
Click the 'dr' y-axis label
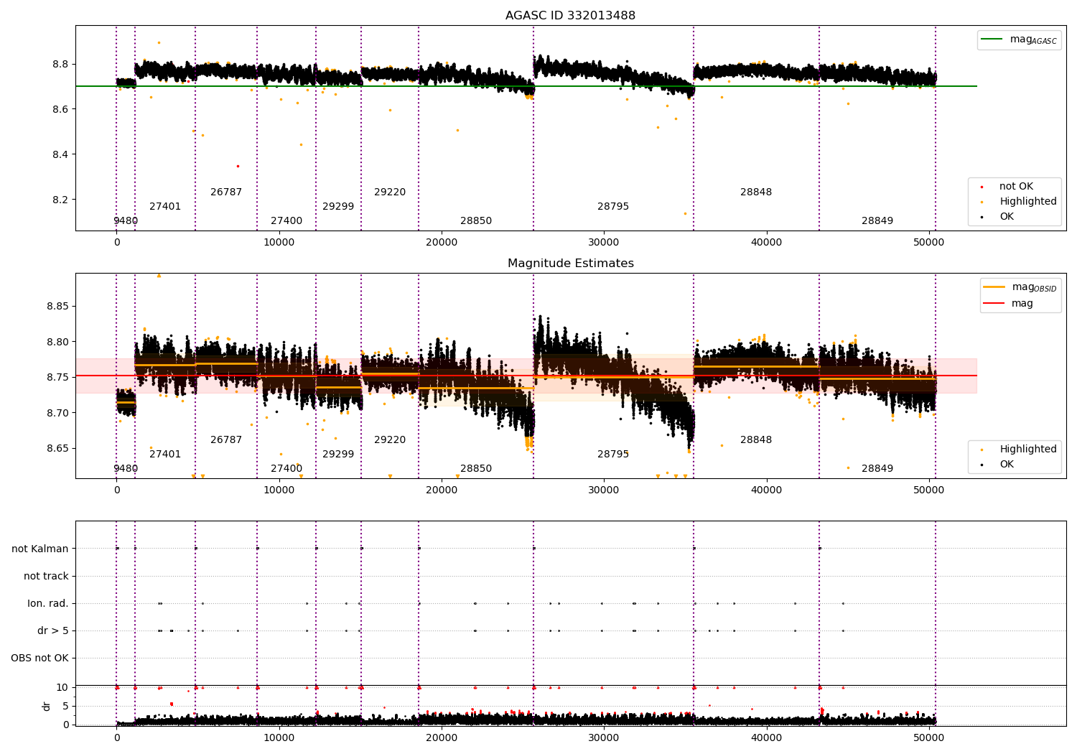point(47,706)
